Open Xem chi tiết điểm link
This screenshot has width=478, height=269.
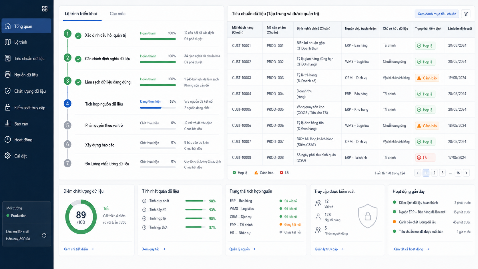pyautogui.click(x=79, y=249)
